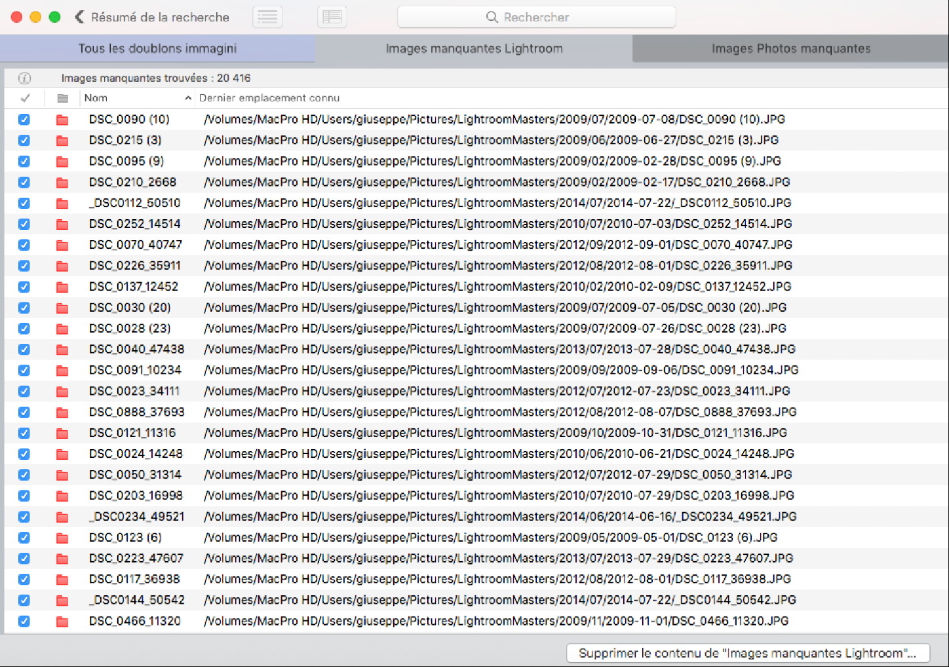Click the red folder icon for DSC_0091_10234
This screenshot has width=949, height=667.
click(62, 370)
